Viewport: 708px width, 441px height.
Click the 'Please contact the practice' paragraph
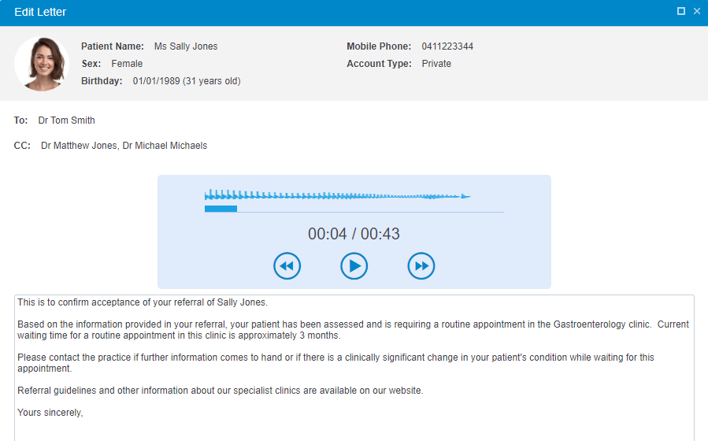335,363
